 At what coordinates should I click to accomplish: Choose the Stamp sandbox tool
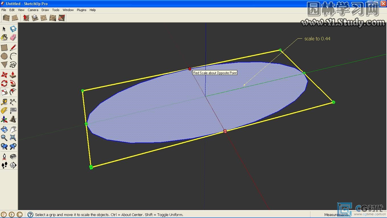[x=35, y=18]
